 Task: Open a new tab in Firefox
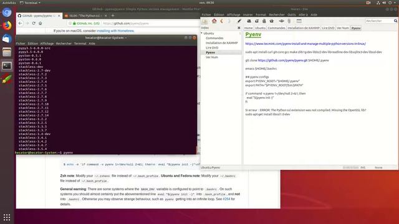tap(113, 16)
